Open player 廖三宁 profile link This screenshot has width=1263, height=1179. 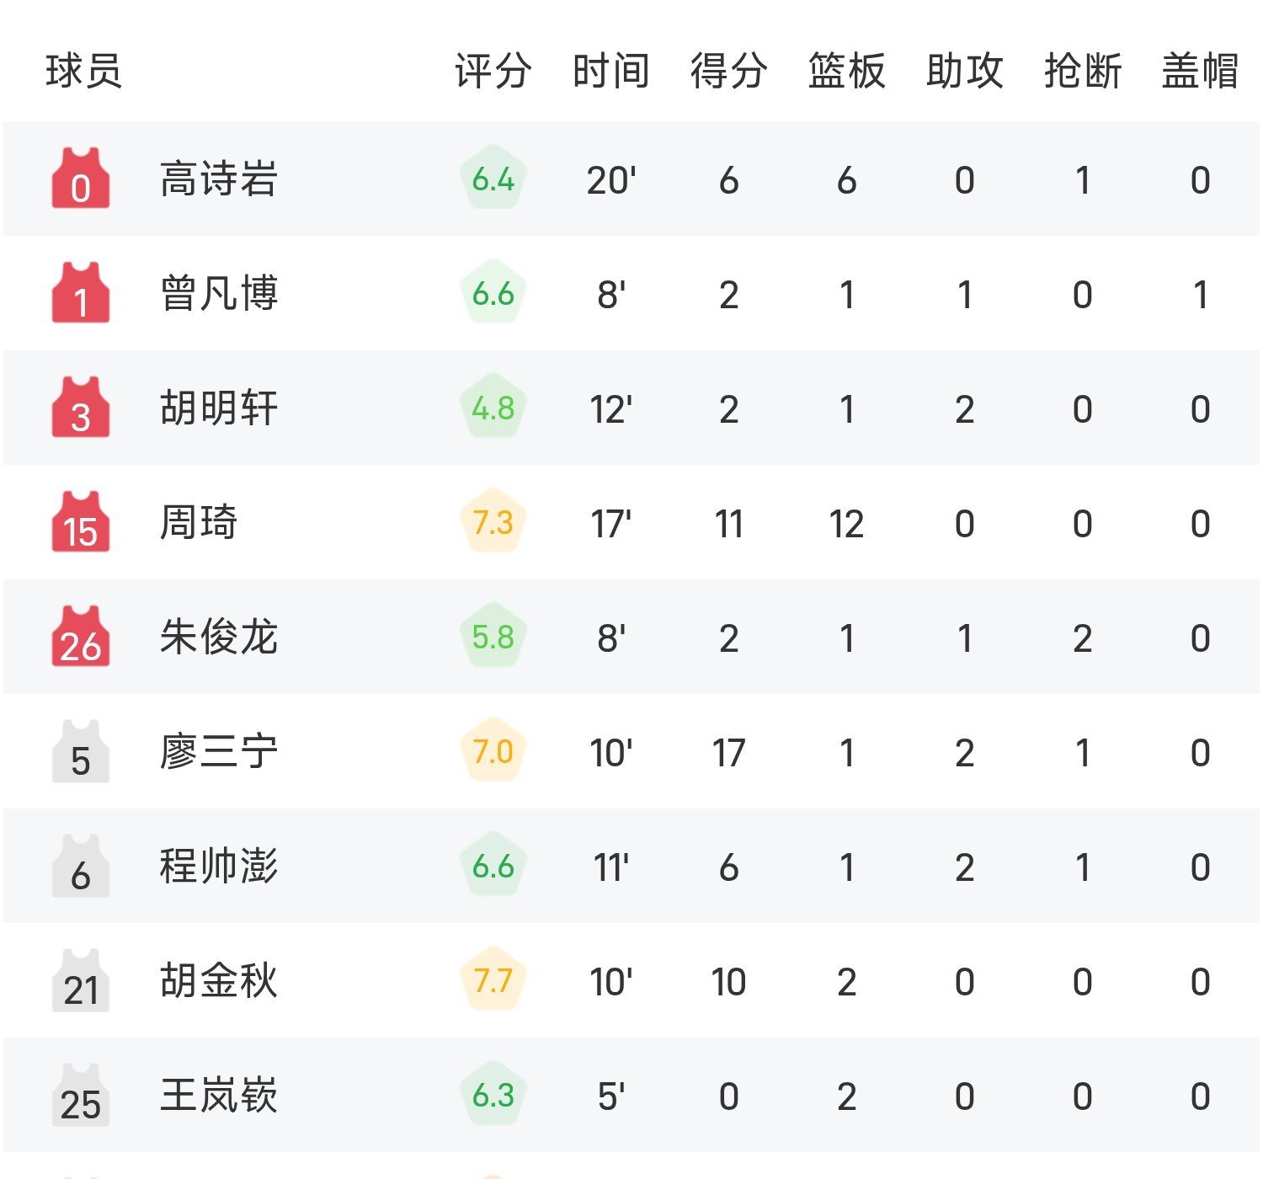tap(219, 751)
